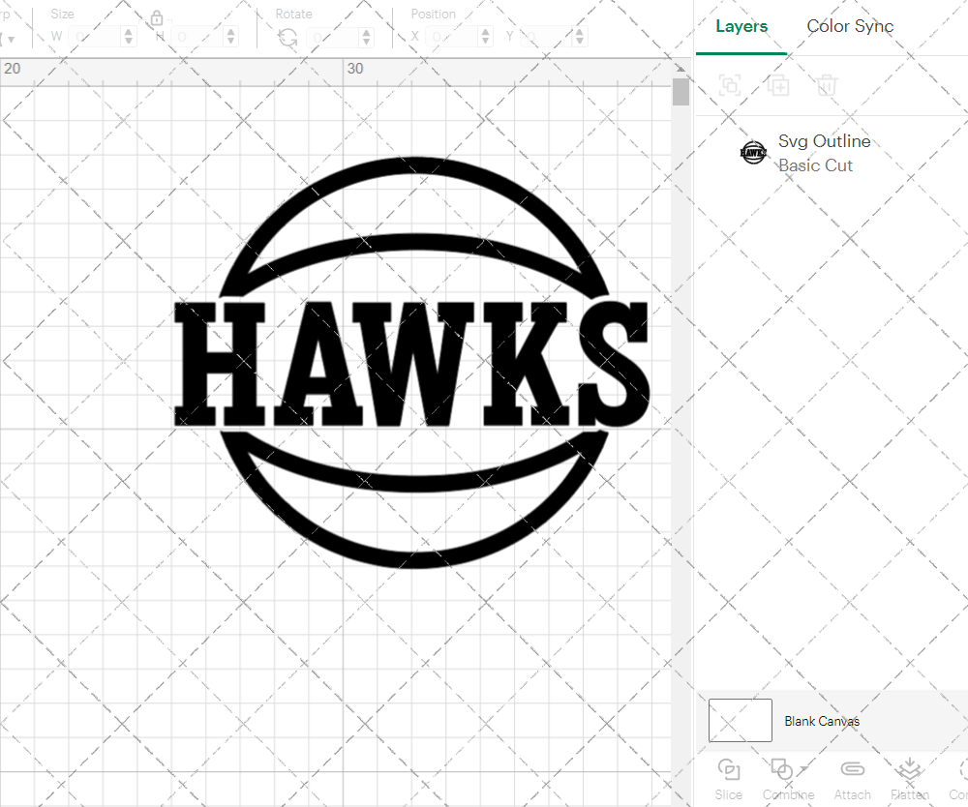The width and height of the screenshot is (968, 807).
Task: Delete the layer with the trash icon
Action: point(825,85)
